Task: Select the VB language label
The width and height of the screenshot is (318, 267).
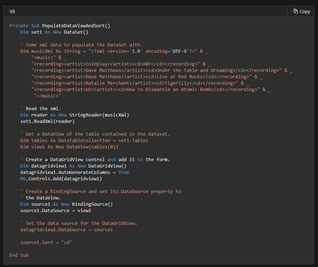Action: [12, 11]
